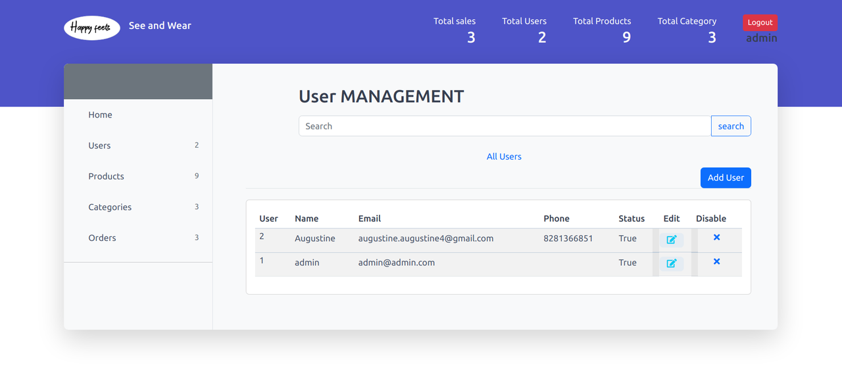Click the Happy feets logo

(x=92, y=28)
